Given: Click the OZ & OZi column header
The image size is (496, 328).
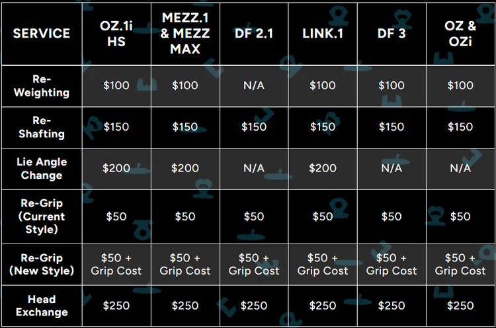Looking at the screenshot, I should pos(460,33).
